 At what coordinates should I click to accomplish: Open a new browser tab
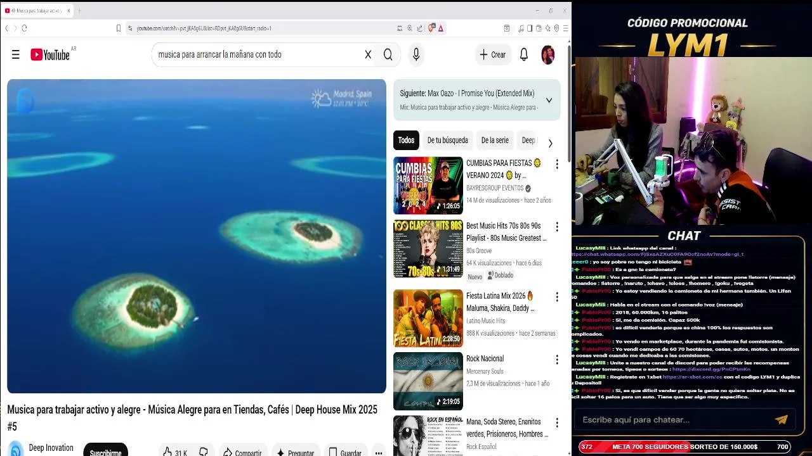[79, 10]
